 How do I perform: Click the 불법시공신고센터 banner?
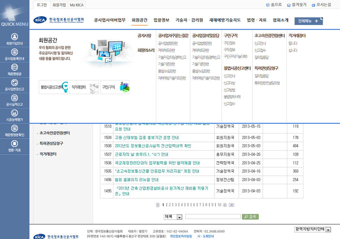53,87
